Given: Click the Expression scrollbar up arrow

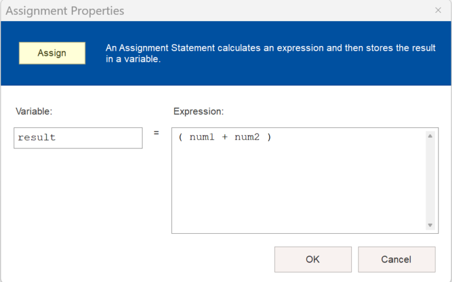Looking at the screenshot, I should coord(430,136).
